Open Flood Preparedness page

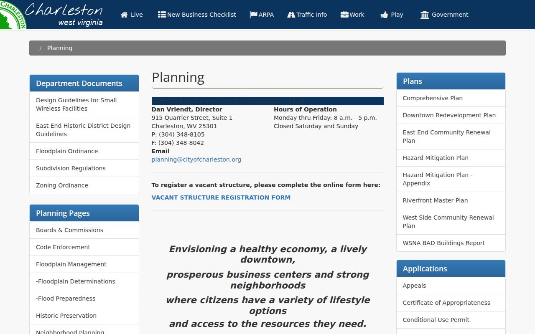point(84,299)
